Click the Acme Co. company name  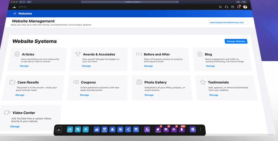click(22, 7)
